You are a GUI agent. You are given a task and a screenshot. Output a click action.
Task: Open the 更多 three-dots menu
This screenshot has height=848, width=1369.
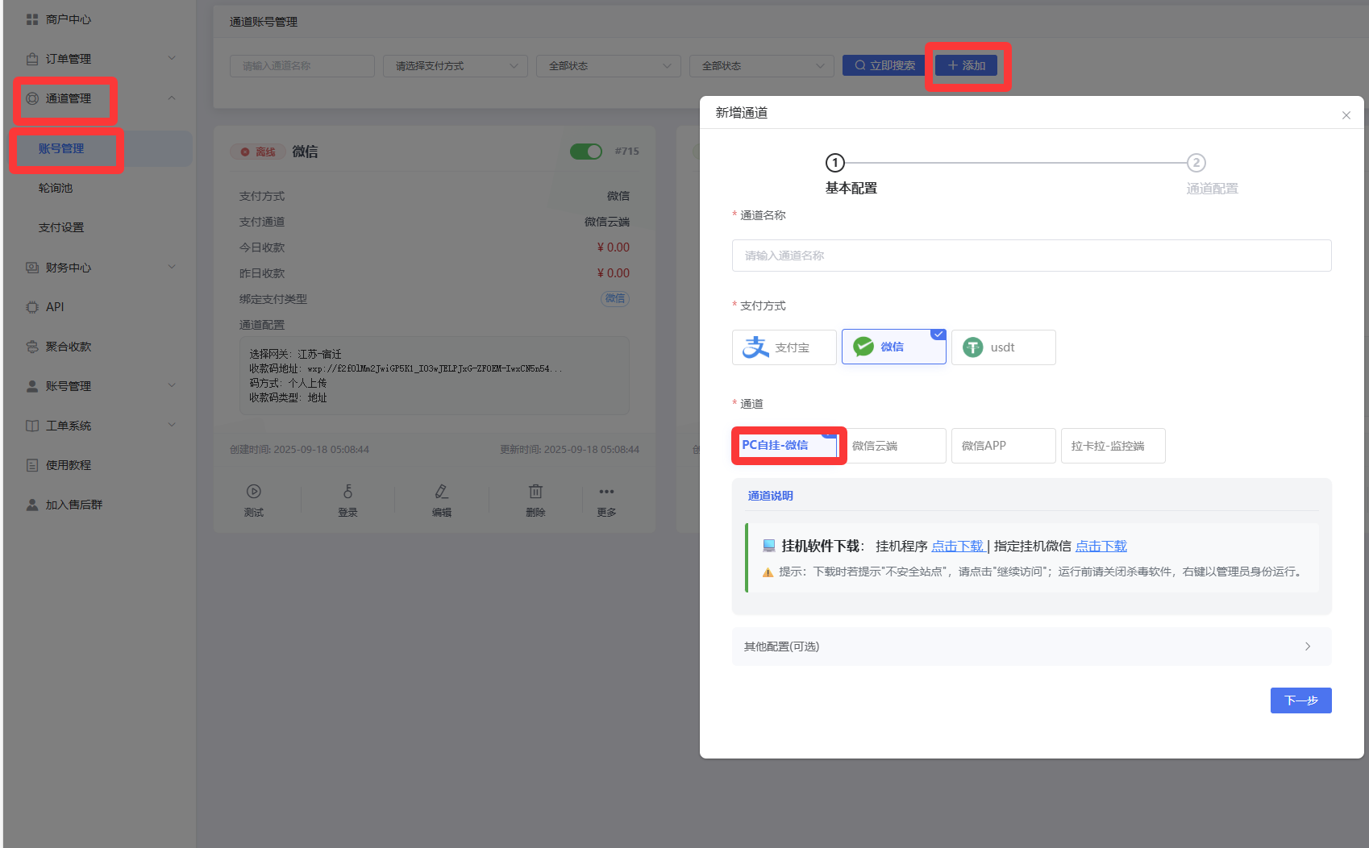click(x=606, y=492)
